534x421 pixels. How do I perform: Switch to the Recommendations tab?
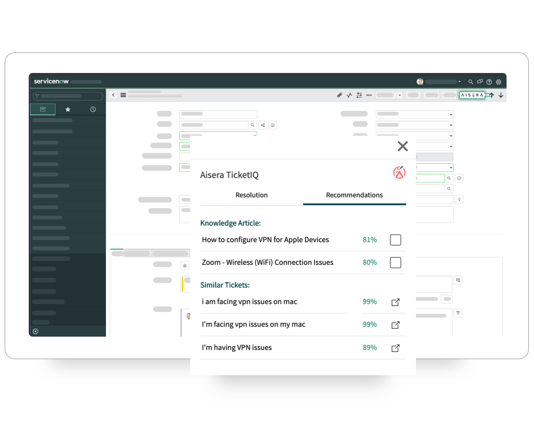pos(354,195)
